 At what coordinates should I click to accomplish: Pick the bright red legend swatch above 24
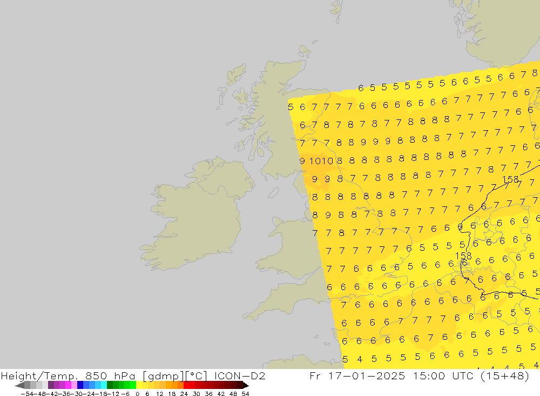click(187, 385)
